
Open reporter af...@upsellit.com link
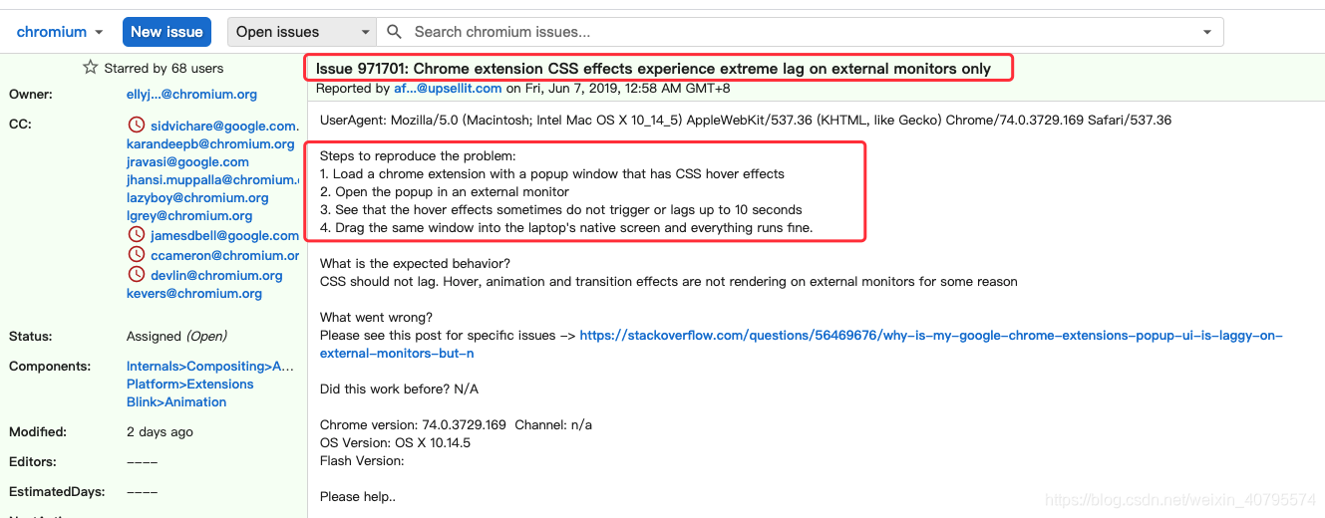[x=448, y=88]
